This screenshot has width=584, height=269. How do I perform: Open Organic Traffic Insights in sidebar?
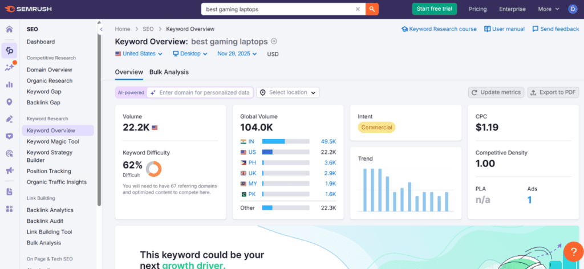(x=56, y=182)
